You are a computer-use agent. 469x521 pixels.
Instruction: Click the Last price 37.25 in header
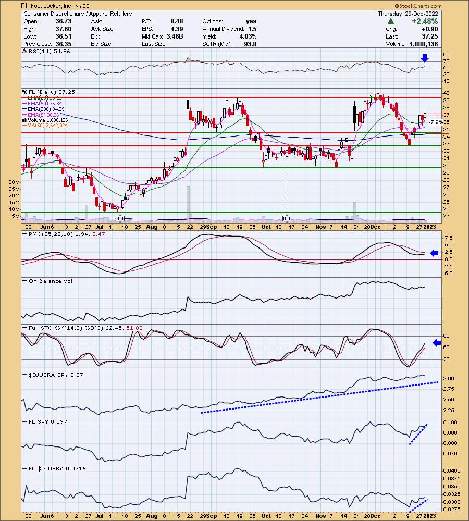tap(430, 36)
